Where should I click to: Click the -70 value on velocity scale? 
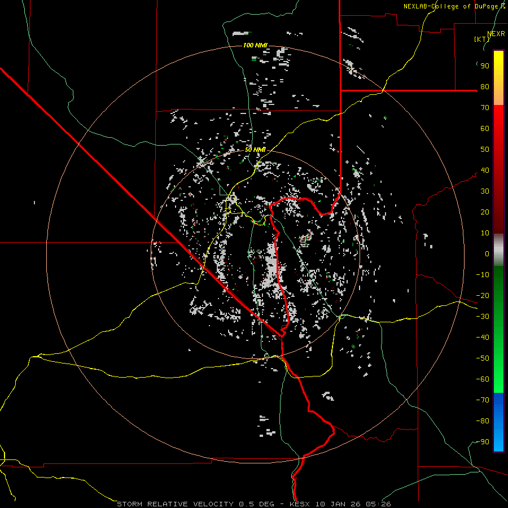pos(483,400)
